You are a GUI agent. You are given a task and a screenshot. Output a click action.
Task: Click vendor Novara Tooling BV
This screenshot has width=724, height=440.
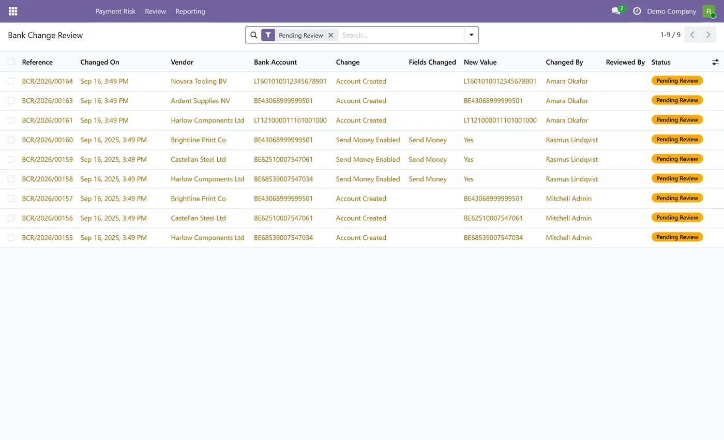tap(199, 81)
